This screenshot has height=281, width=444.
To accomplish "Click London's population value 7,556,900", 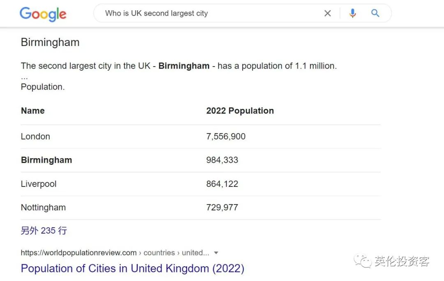I will coord(226,136).
